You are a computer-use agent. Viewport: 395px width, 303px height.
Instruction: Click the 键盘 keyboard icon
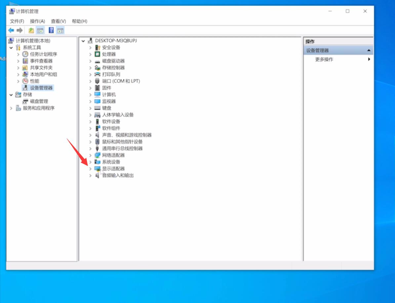pyautogui.click(x=98, y=108)
